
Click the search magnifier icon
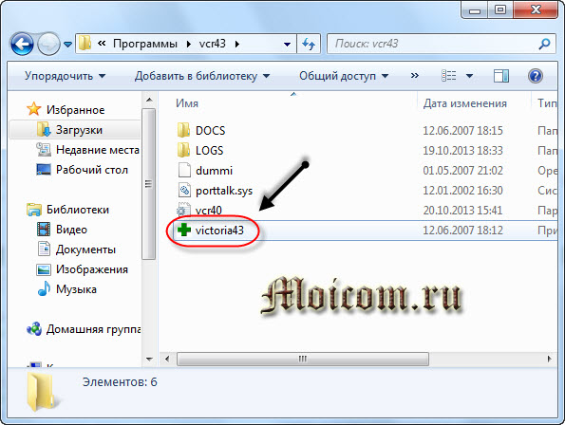point(544,44)
